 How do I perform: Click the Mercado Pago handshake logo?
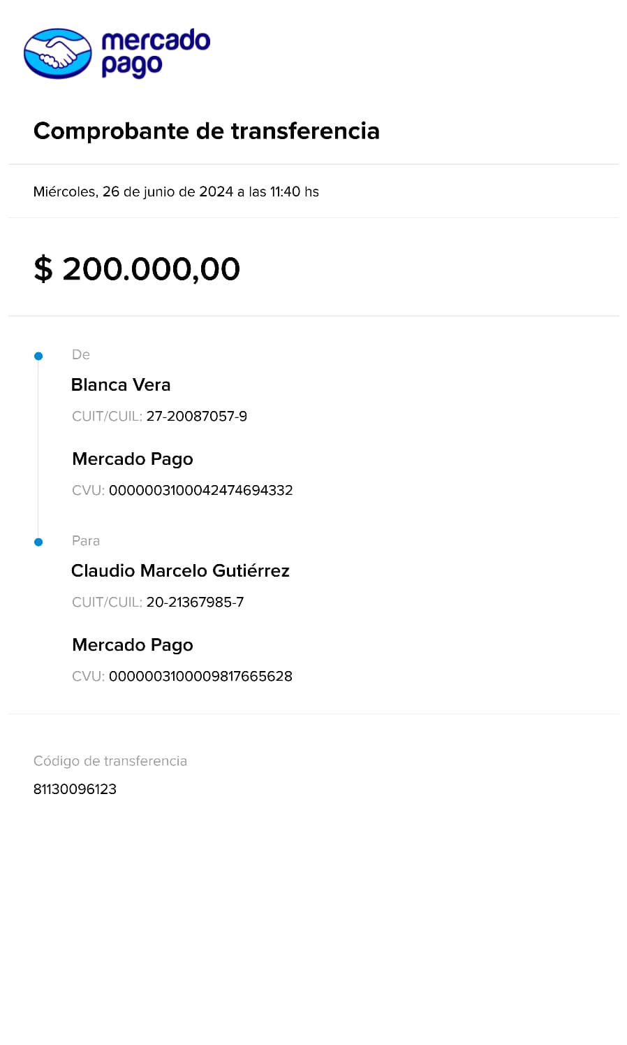pos(57,54)
